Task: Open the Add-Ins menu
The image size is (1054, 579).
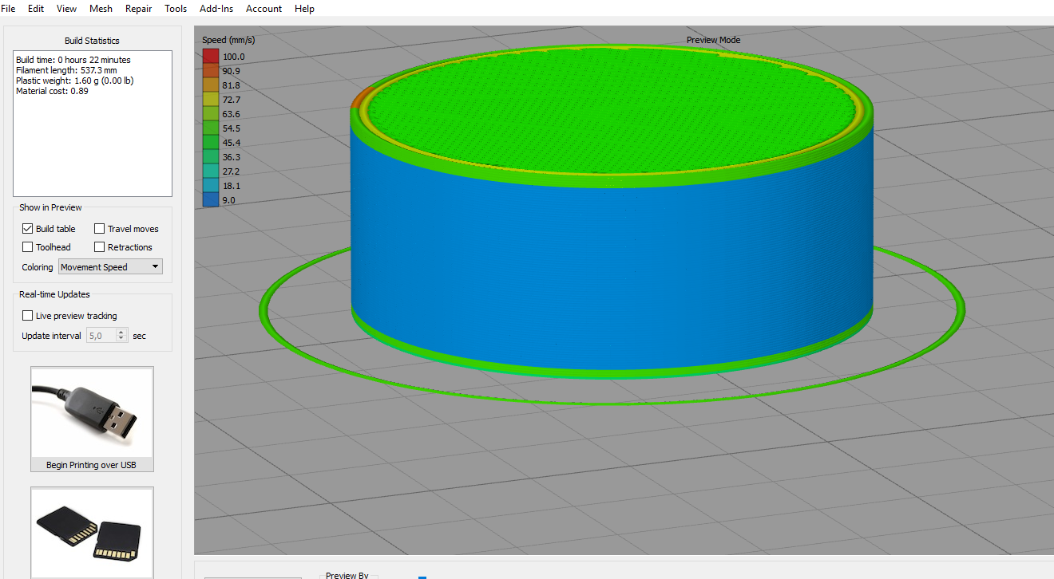Action: click(x=216, y=9)
